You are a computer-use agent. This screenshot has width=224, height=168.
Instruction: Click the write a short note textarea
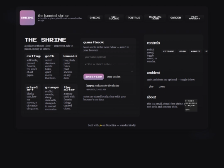pyautogui.click(x=109, y=67)
